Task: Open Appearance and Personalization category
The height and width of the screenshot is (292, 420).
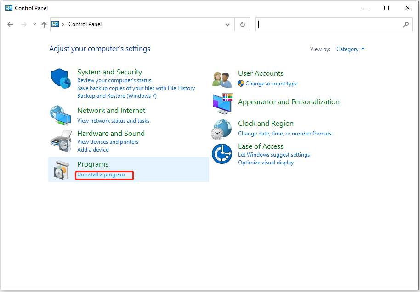Action: pyautogui.click(x=289, y=102)
